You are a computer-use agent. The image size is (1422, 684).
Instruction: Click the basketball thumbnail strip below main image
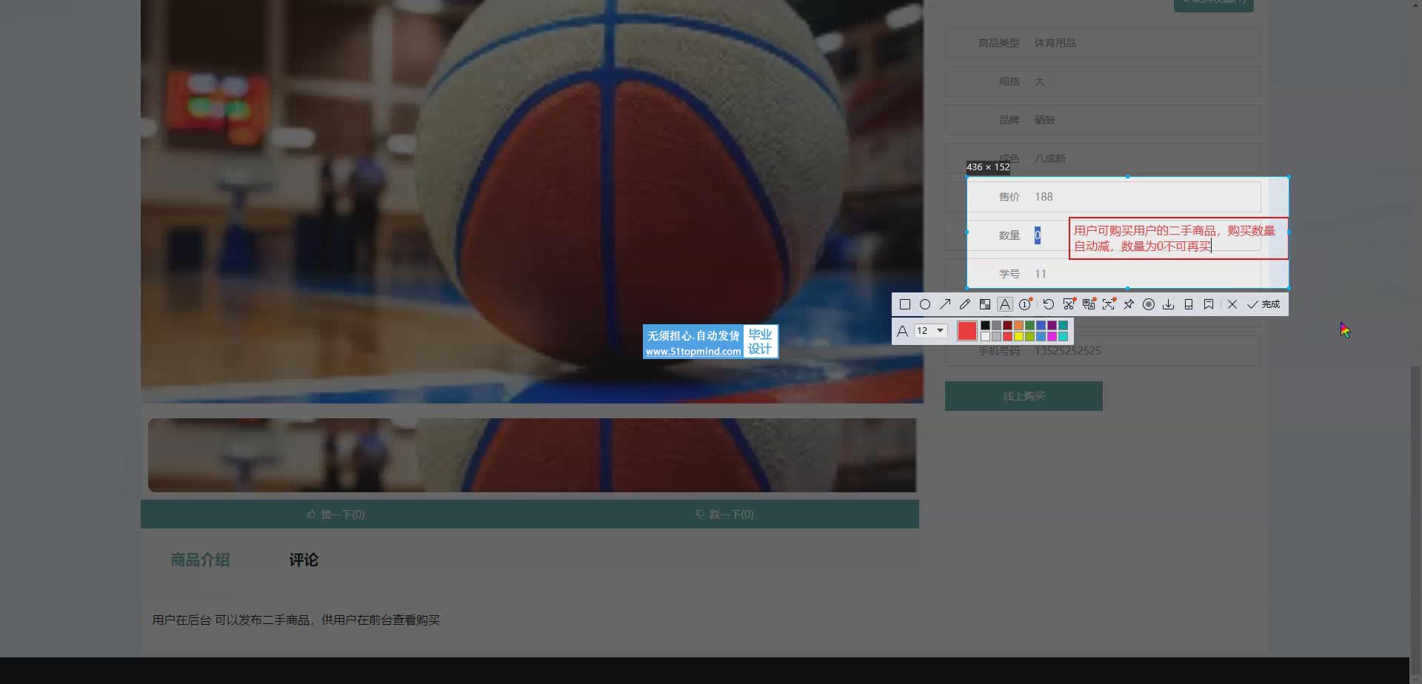coord(532,455)
